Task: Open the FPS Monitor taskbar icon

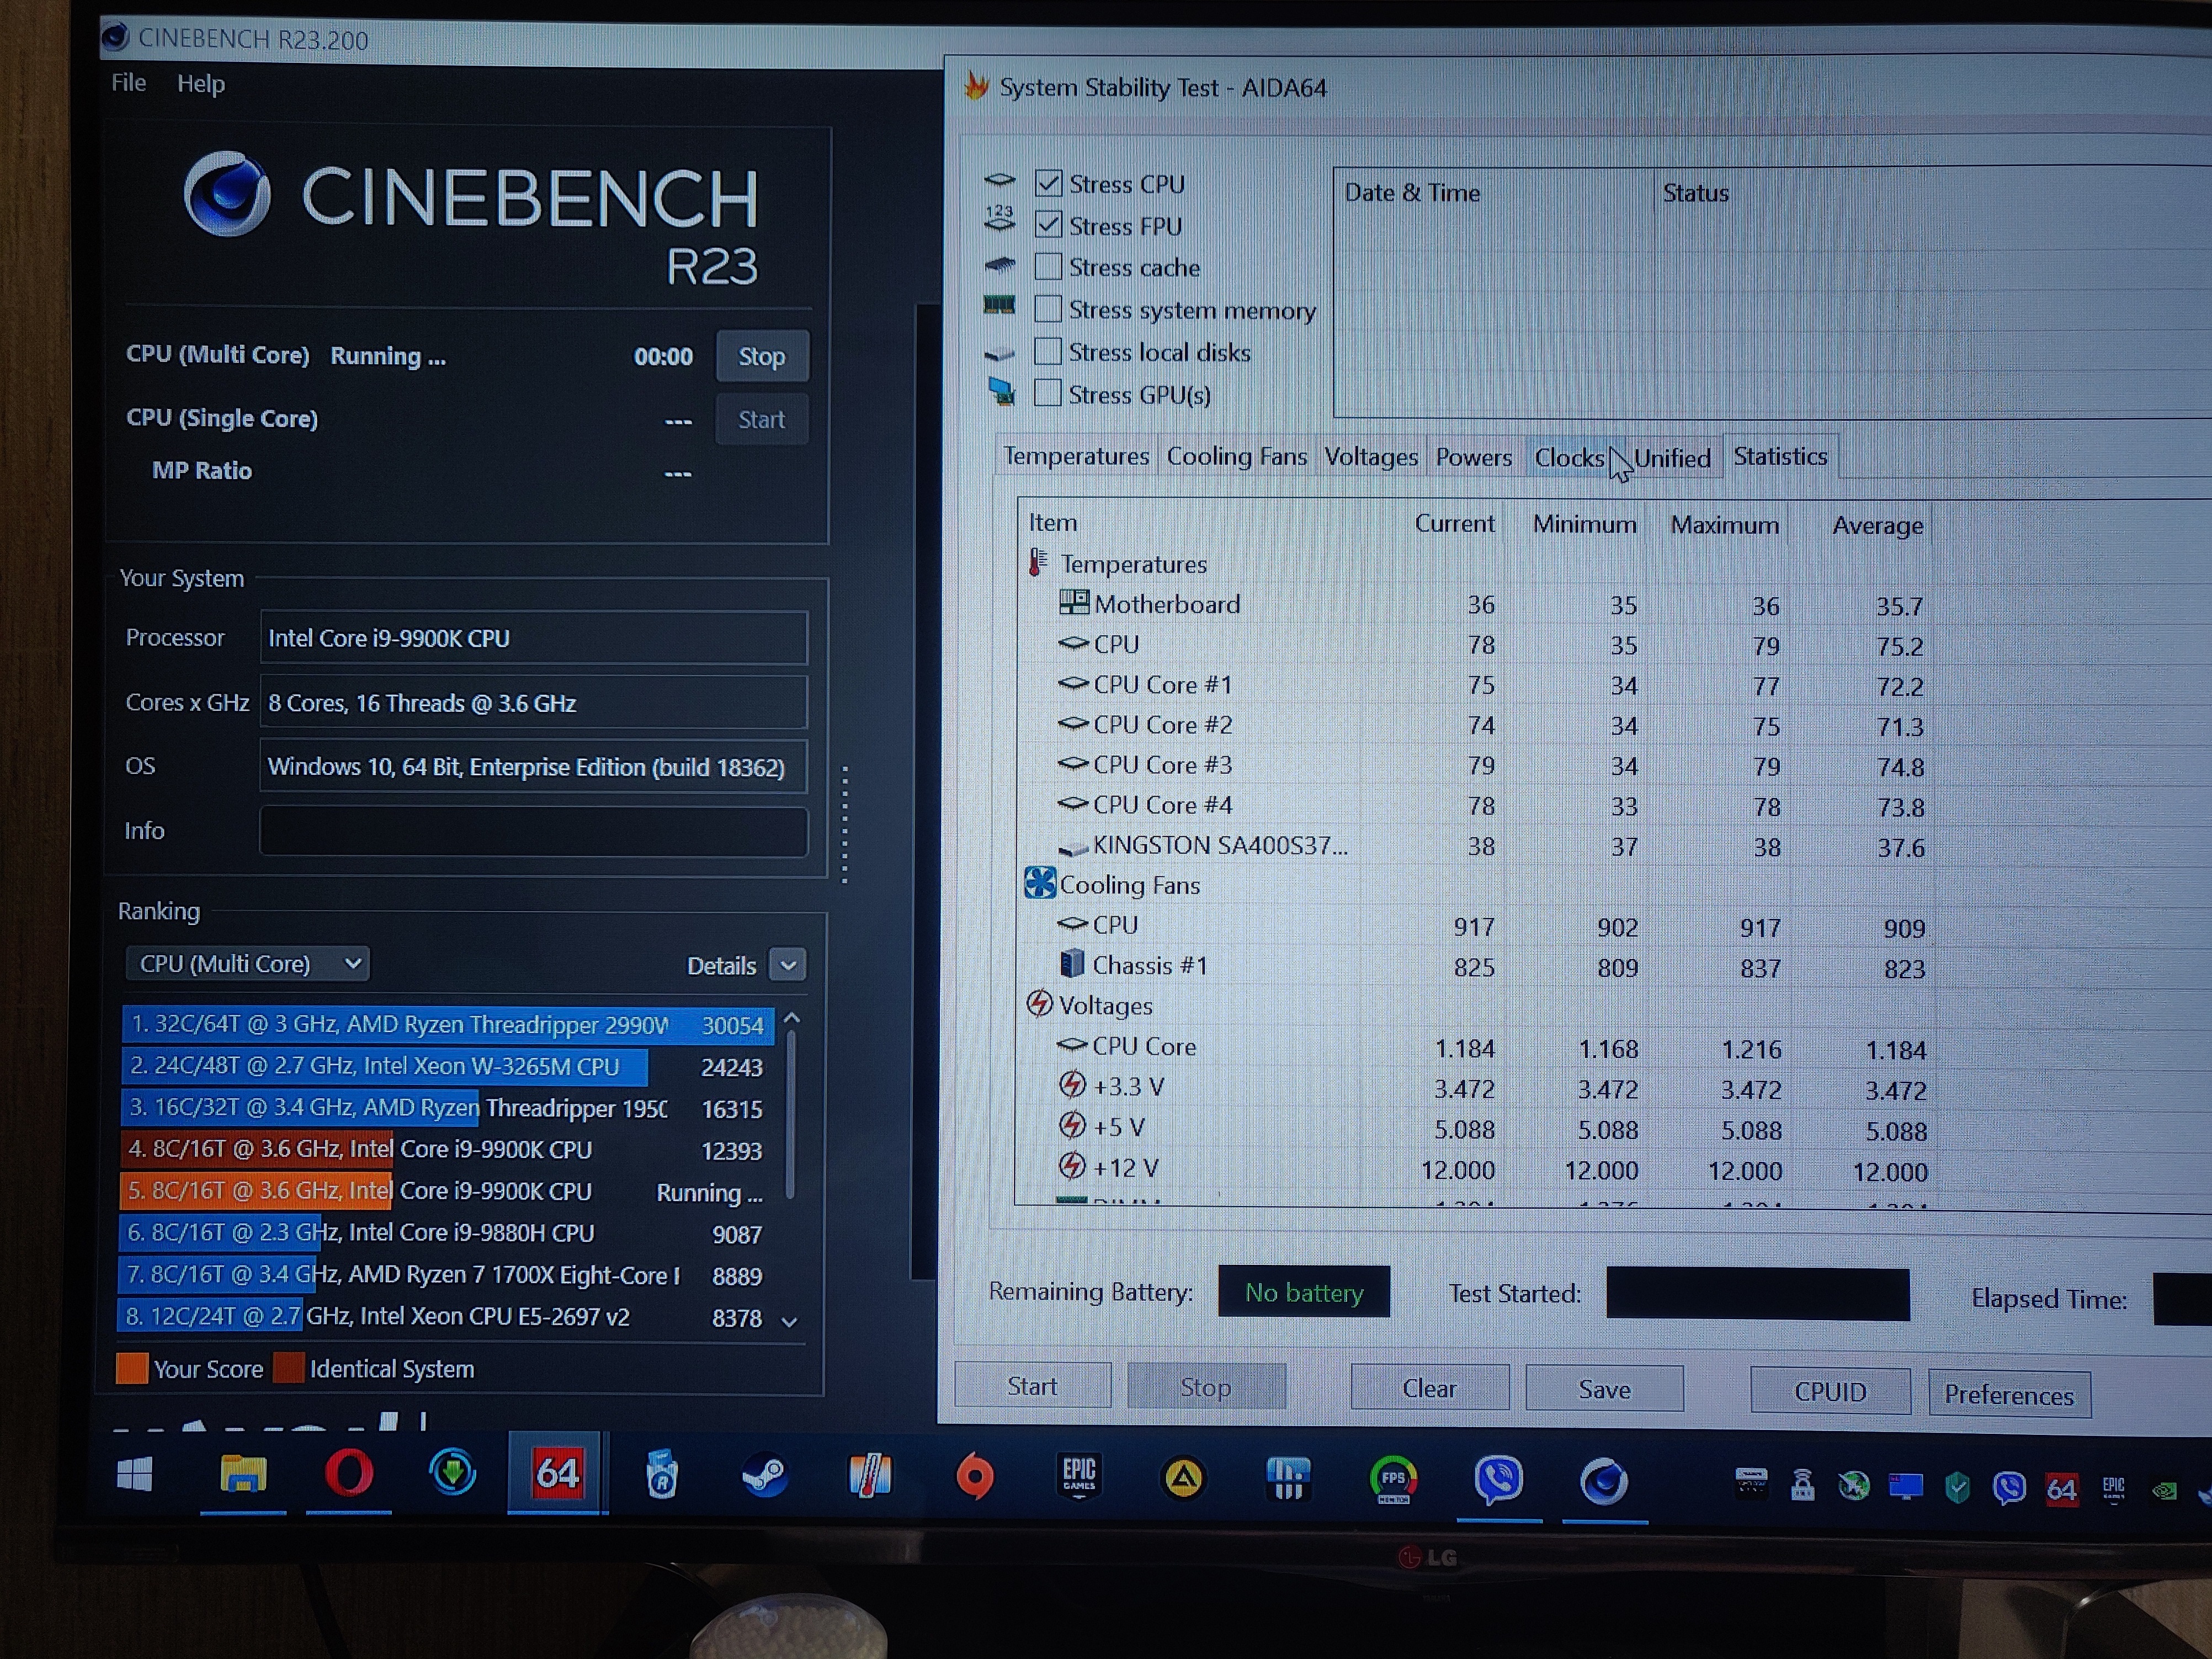Action: point(1393,1479)
